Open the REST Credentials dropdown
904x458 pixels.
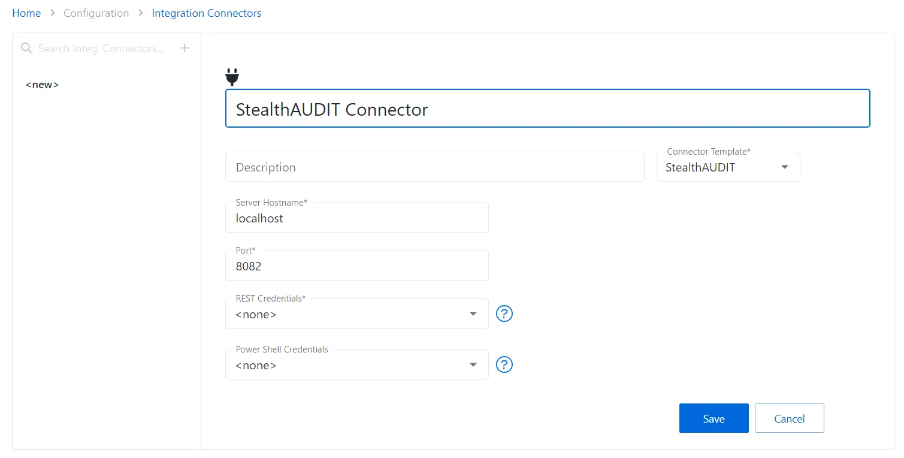coord(356,314)
